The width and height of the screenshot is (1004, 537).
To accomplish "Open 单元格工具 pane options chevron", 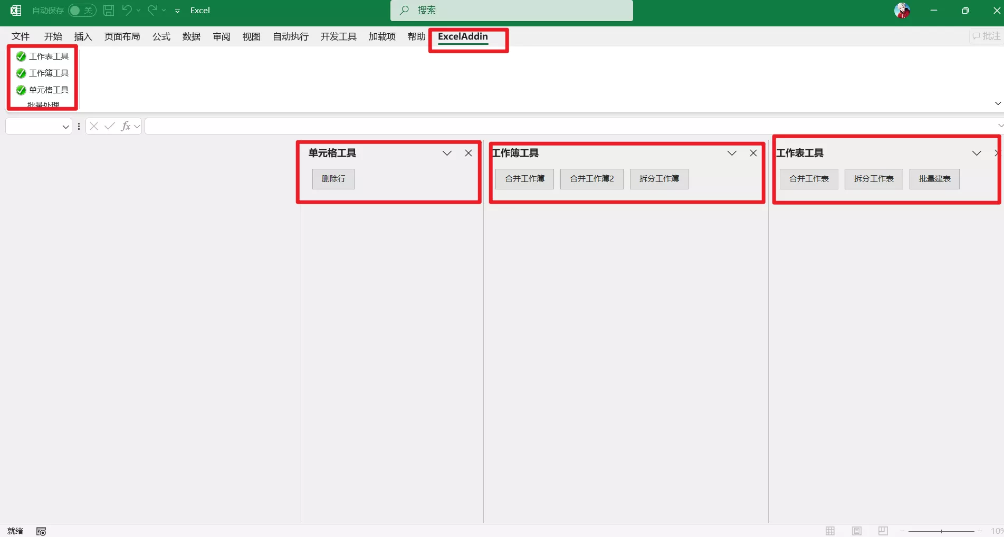I will point(447,153).
